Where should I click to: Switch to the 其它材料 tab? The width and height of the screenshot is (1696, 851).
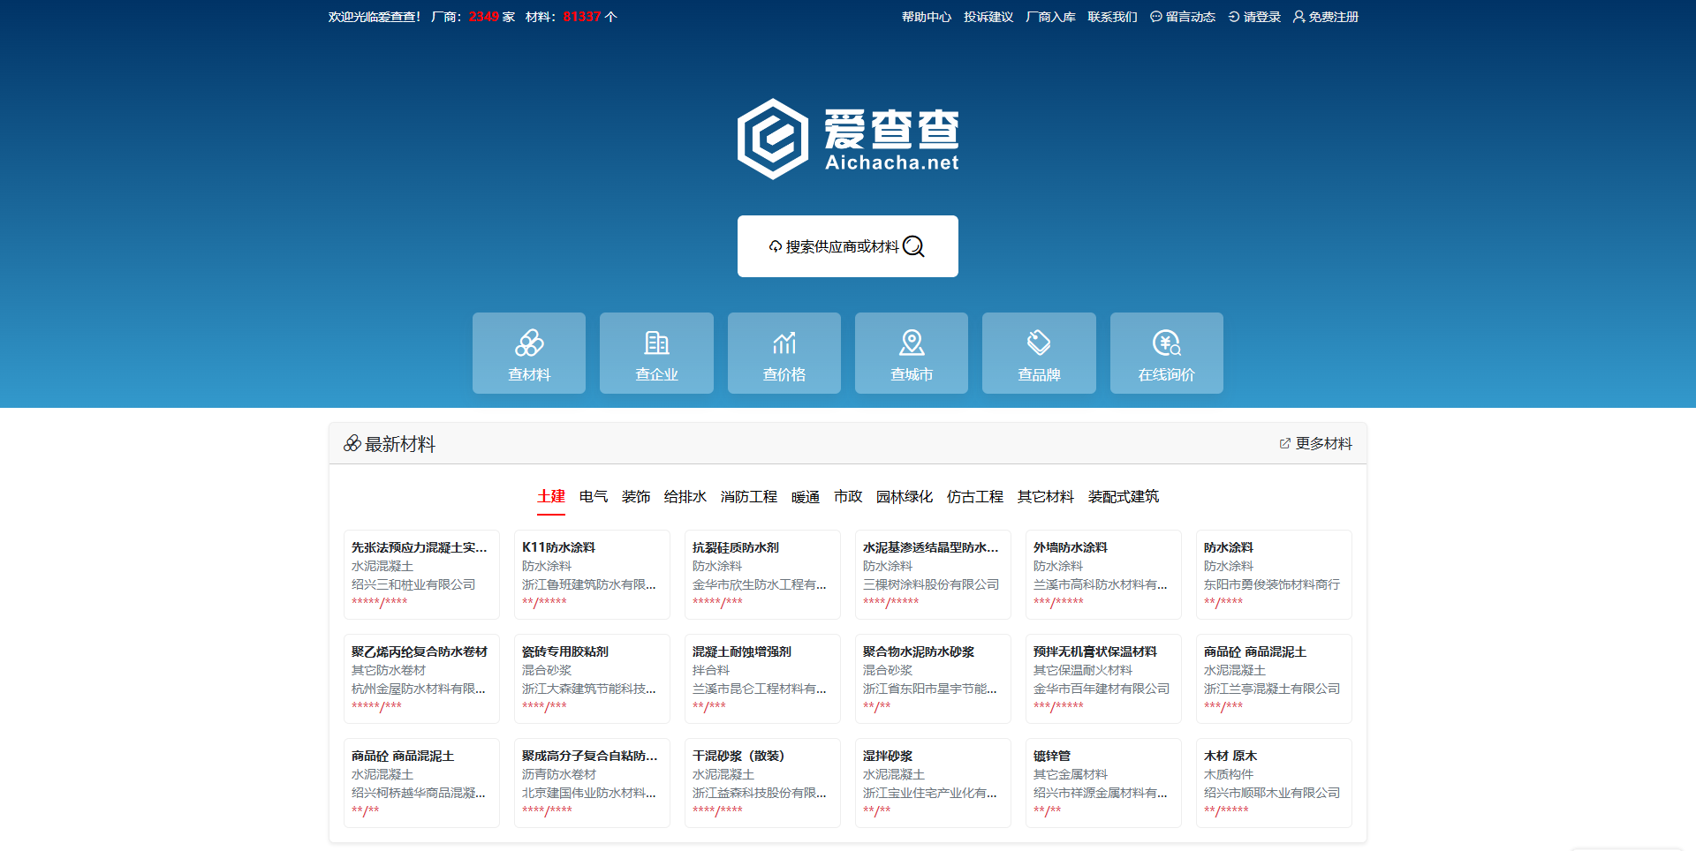click(x=1046, y=497)
